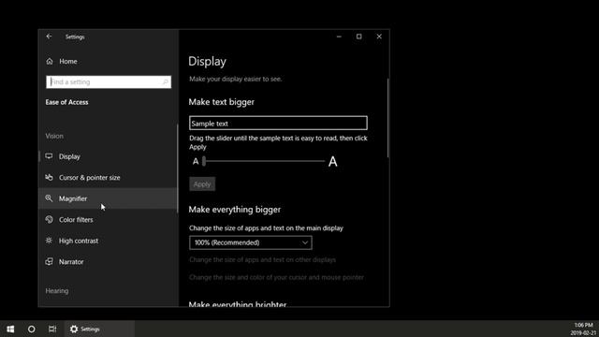Click the Cursor & pointer size icon
The width and height of the screenshot is (599, 337).
[49, 177]
